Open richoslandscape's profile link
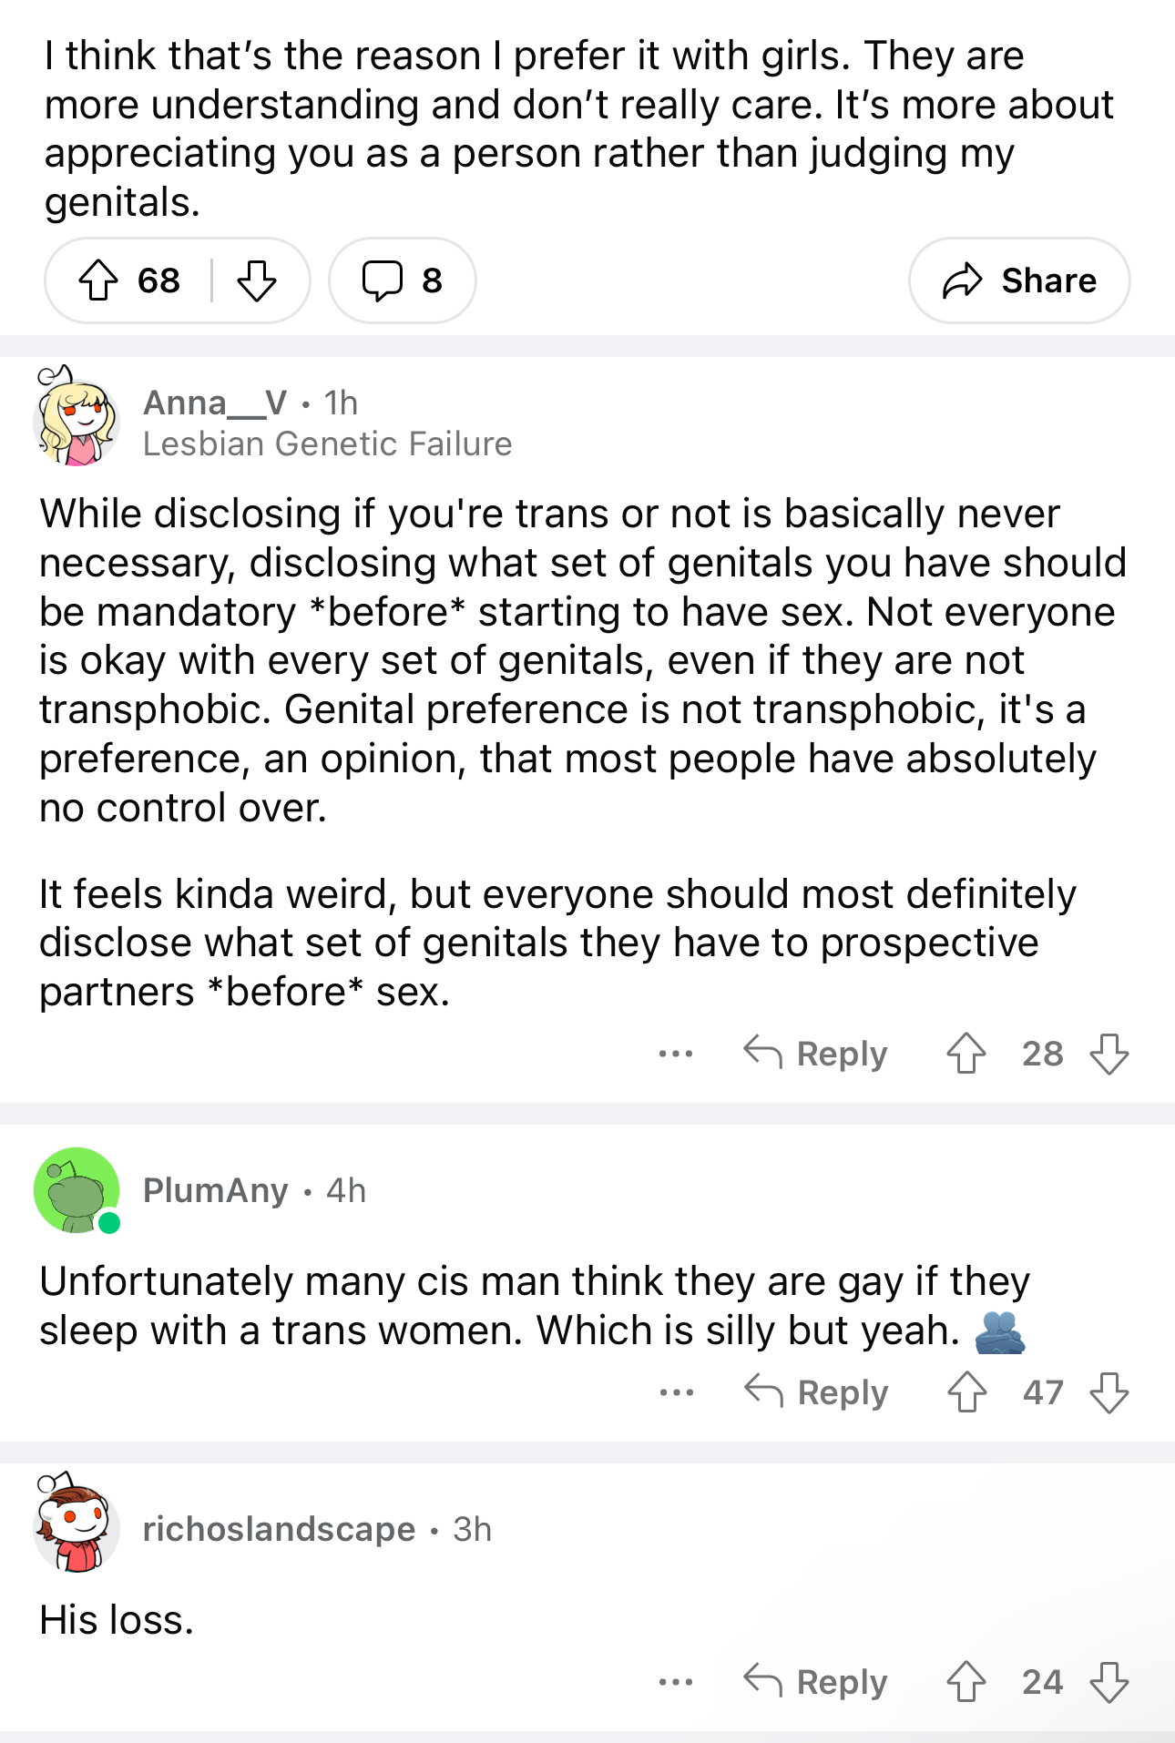Image resolution: width=1175 pixels, height=1743 pixels. (279, 1529)
